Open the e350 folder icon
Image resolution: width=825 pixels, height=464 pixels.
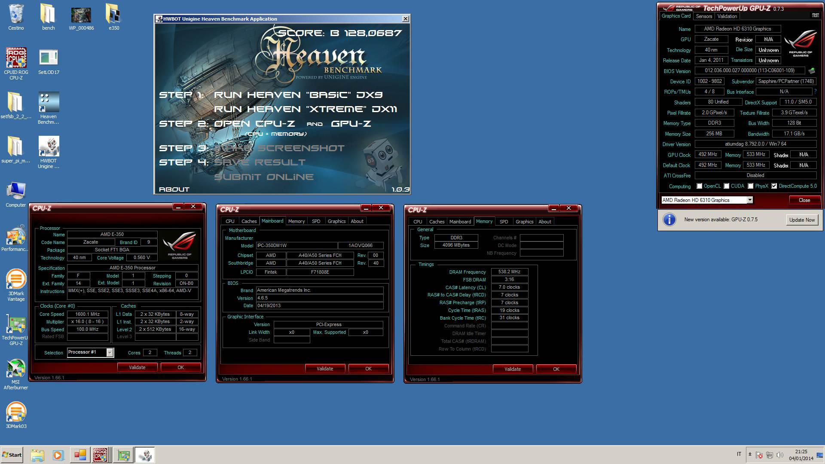113,17
